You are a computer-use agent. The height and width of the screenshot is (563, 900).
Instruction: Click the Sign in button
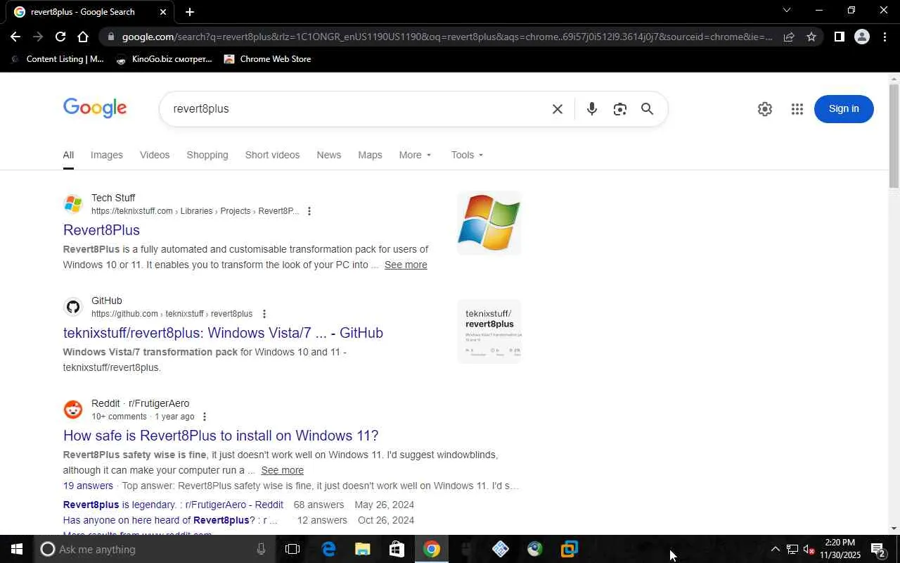844,109
